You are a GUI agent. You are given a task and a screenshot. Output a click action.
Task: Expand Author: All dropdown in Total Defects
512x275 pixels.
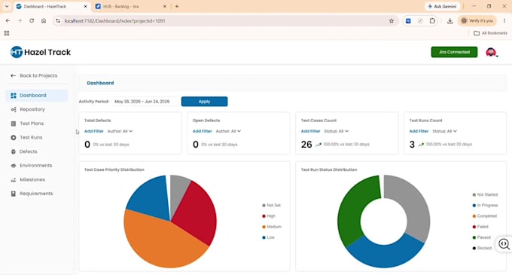pos(120,131)
